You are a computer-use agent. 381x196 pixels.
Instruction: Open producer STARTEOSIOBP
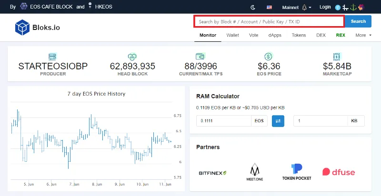(53, 66)
